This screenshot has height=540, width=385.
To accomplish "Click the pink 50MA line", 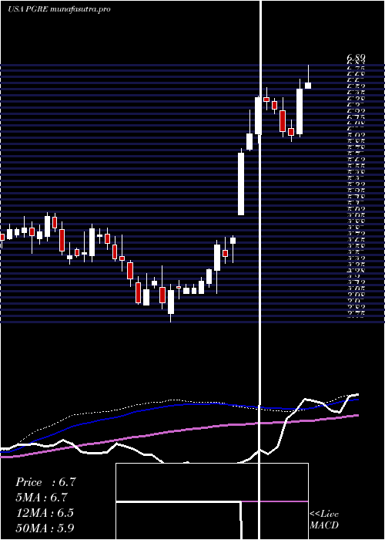I will point(179,430).
